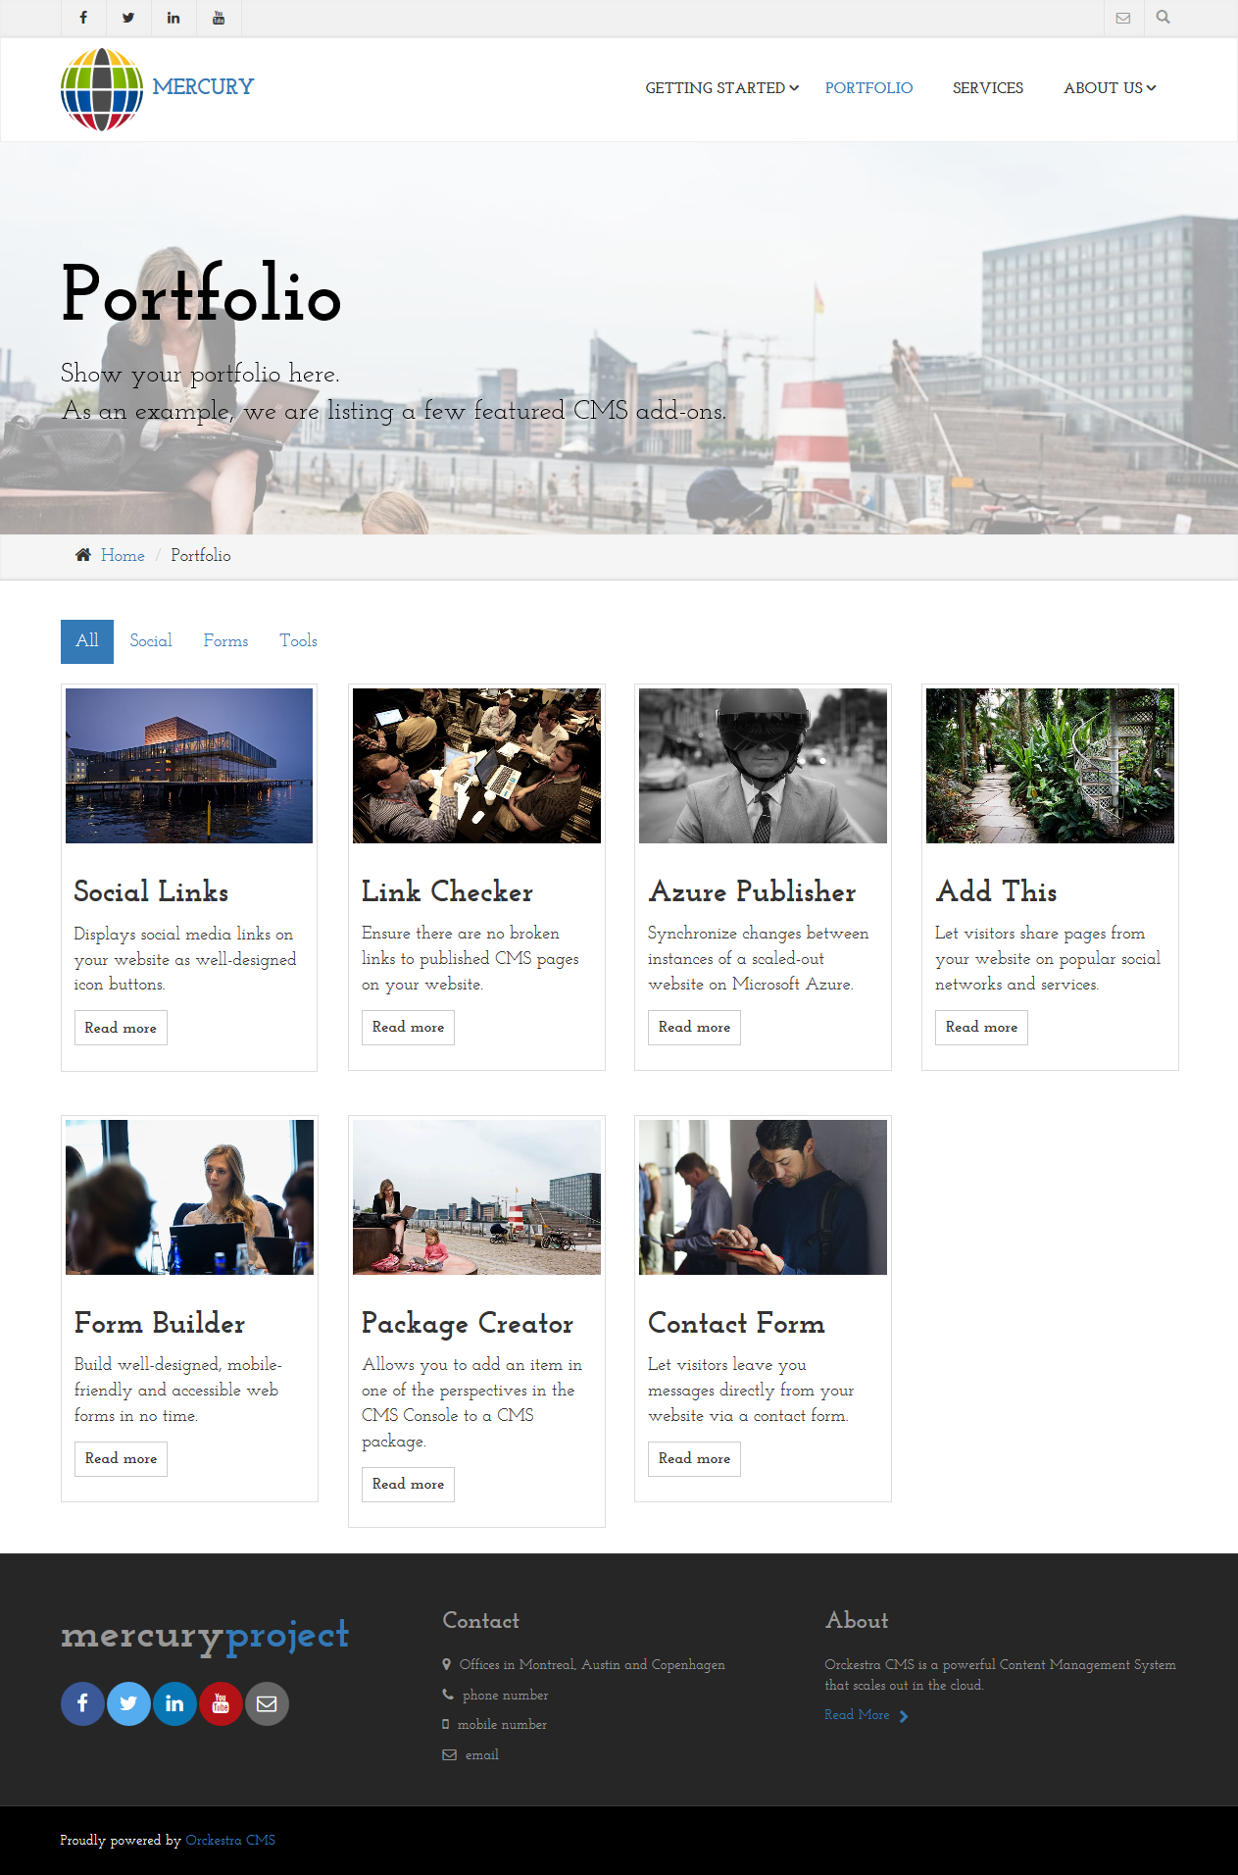Go to Home via breadcrumb link

tap(123, 556)
